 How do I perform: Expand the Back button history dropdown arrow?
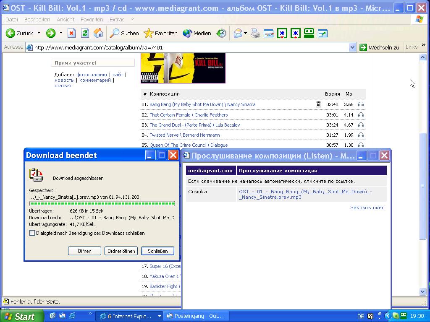(39, 33)
